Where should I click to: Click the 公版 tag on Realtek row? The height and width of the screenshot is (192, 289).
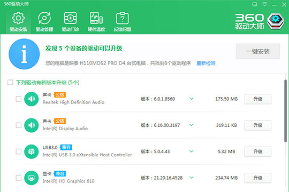point(60,95)
